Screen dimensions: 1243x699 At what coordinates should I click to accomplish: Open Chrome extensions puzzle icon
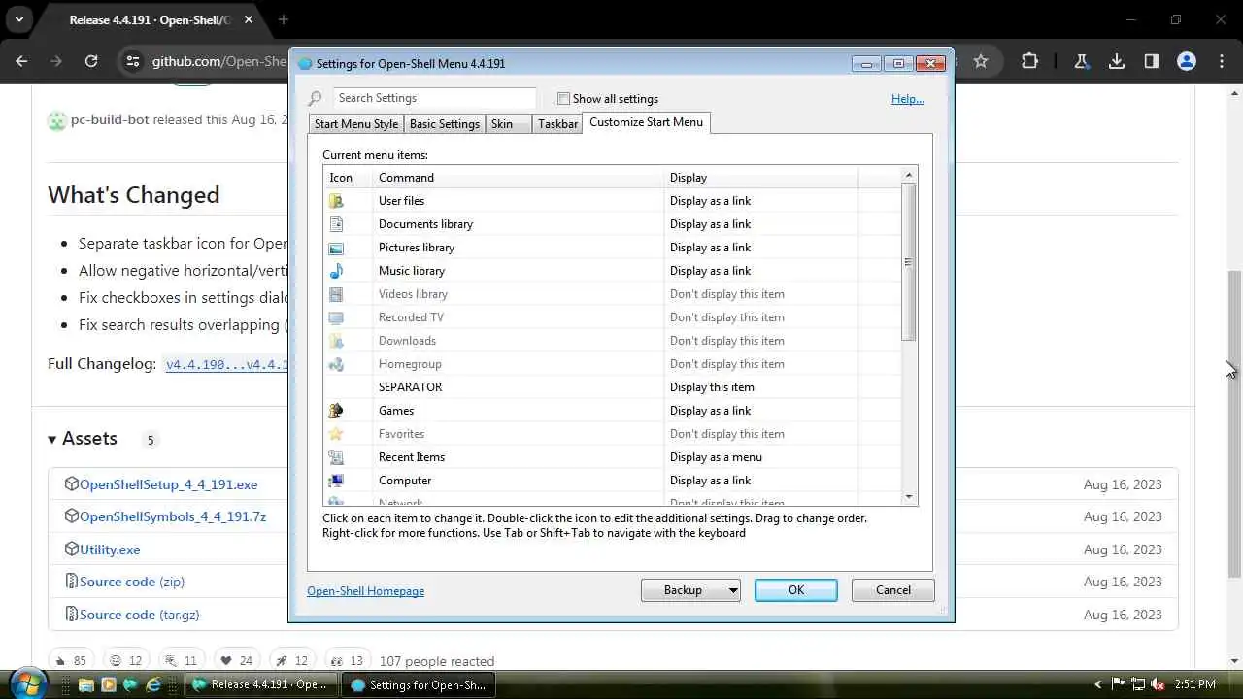click(x=1029, y=61)
